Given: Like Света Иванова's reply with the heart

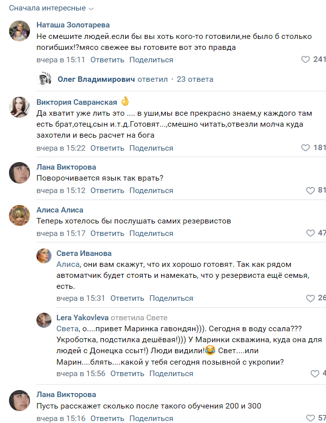Looking at the screenshot, I should coord(311,298).
